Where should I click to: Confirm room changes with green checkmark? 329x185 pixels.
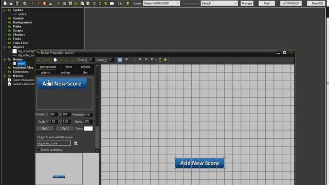39,60
